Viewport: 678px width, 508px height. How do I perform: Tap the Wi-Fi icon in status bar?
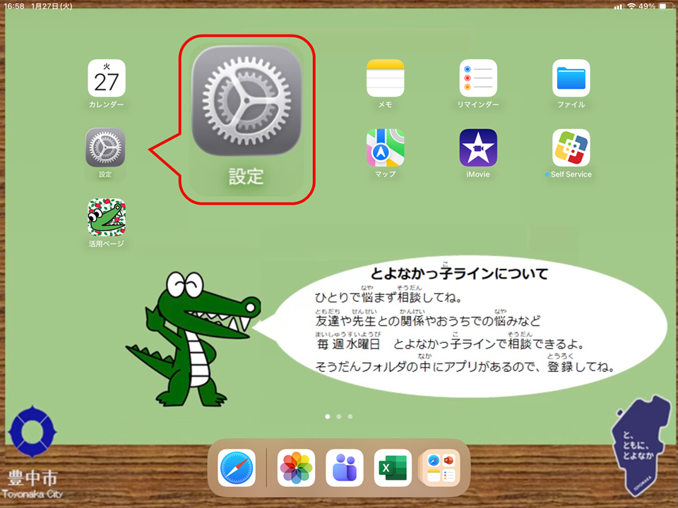[631, 6]
